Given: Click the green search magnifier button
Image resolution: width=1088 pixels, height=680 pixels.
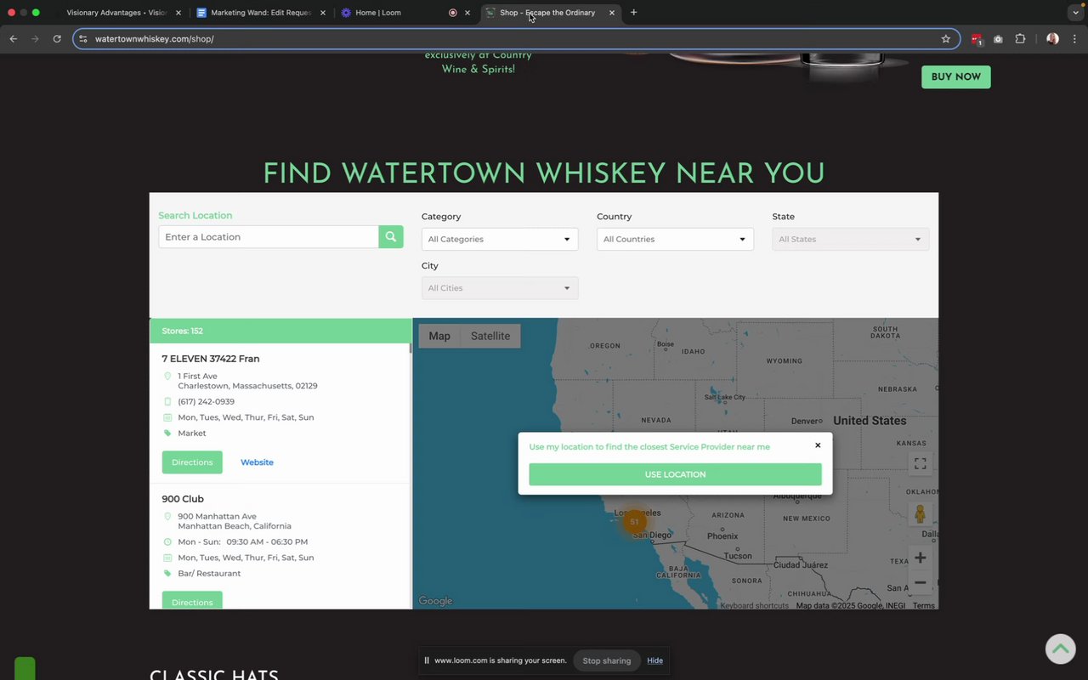Looking at the screenshot, I should (391, 237).
